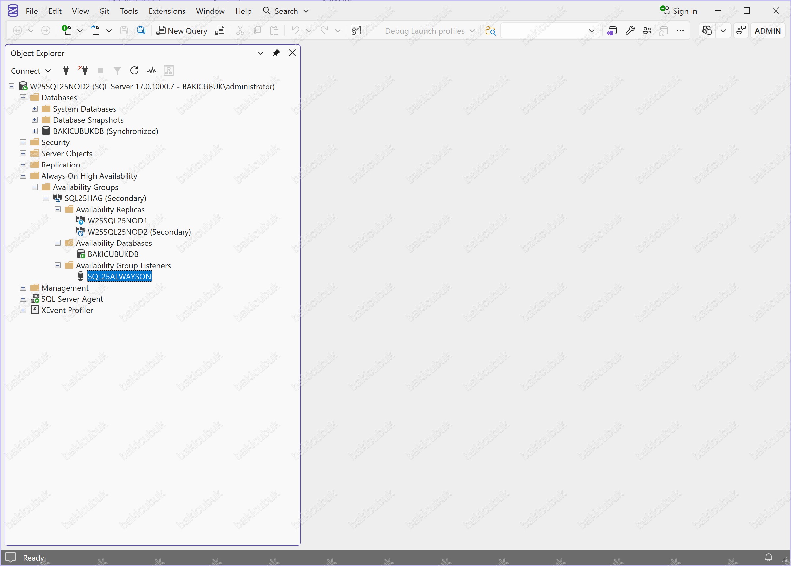Open the Activity Monitor icon

click(x=151, y=70)
